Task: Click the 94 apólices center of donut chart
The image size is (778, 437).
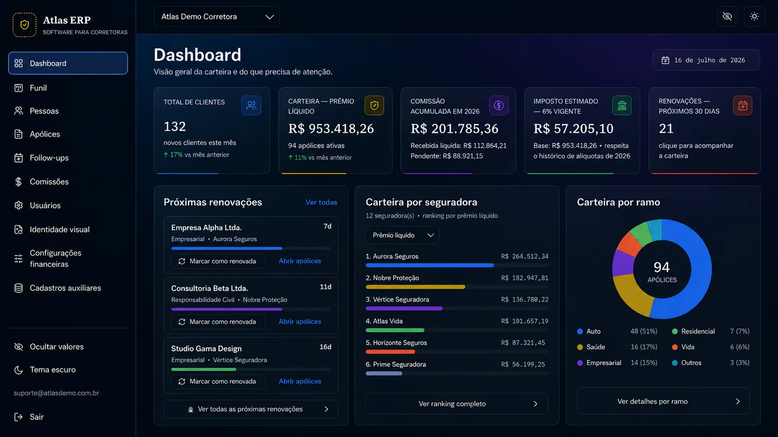Action: tap(662, 272)
